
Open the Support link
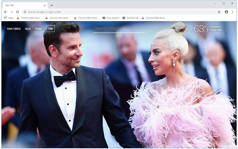pyautogui.click(x=226, y=143)
